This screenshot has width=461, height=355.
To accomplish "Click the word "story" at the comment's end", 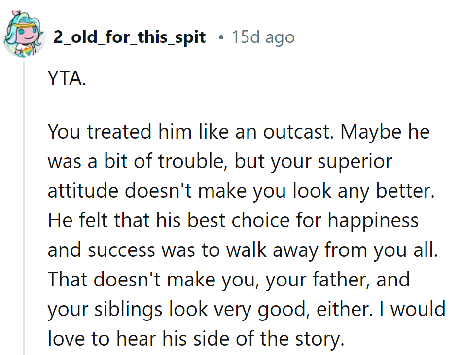I will tap(318, 339).
